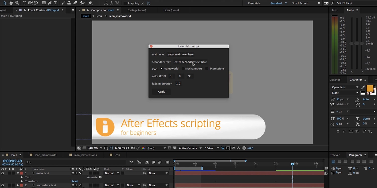Screen dimensions: 377x188
Task: Click the main text input field
Action: (x=181, y=54)
